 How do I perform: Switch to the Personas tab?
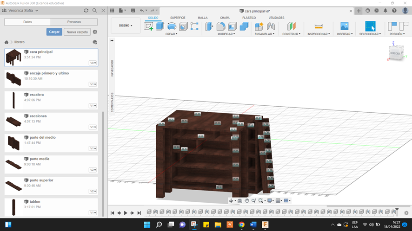[74, 22]
